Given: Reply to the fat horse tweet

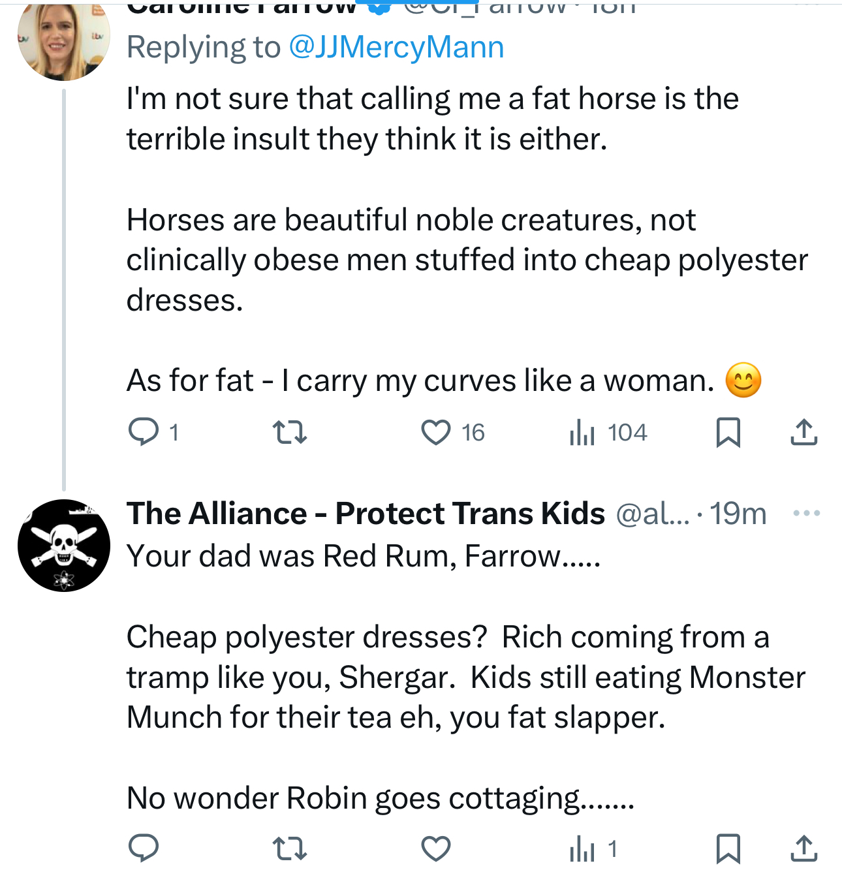Looking at the screenshot, I should tap(144, 432).
